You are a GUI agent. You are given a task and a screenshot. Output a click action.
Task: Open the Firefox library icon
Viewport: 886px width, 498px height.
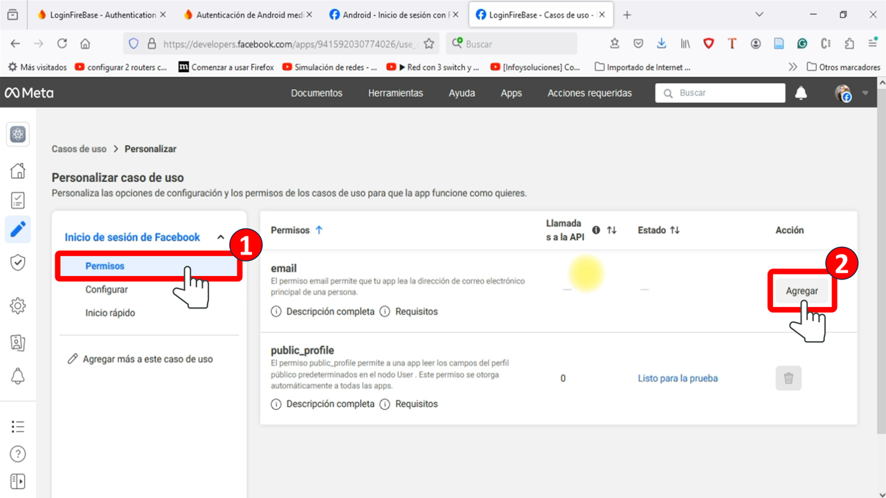coord(685,44)
